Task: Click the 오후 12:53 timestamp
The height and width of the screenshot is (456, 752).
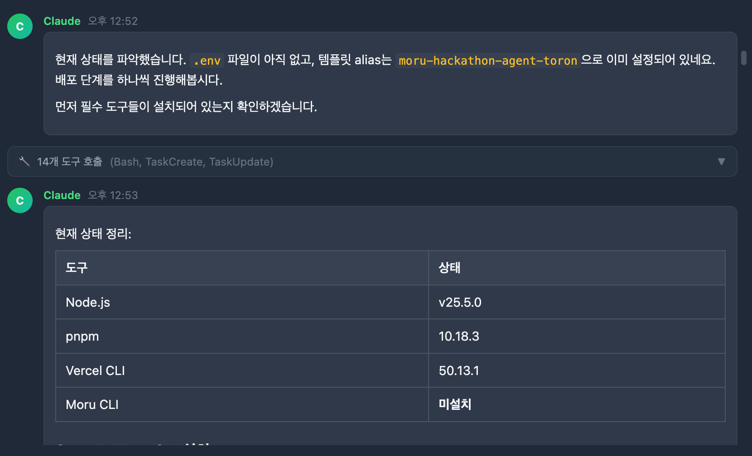Action: click(113, 195)
